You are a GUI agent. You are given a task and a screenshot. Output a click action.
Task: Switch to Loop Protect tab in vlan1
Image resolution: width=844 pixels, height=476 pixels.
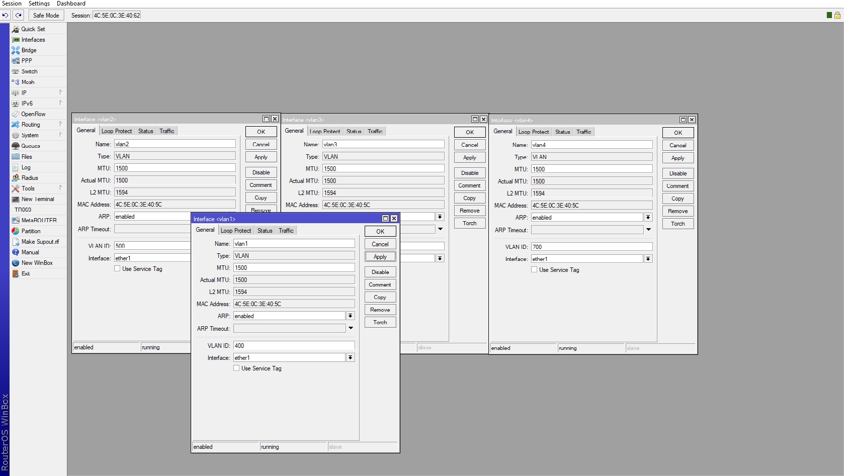coord(235,231)
